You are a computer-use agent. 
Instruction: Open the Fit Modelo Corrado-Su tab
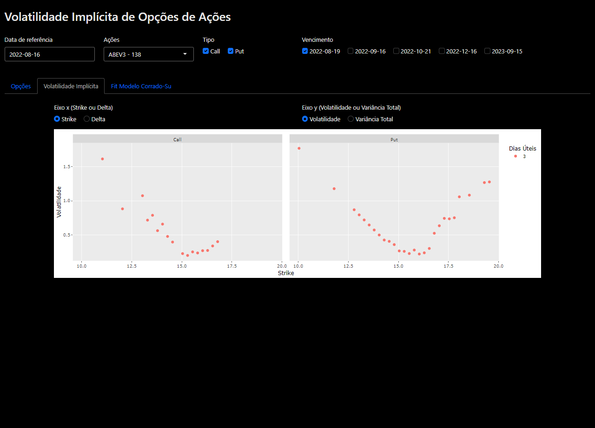tap(141, 86)
